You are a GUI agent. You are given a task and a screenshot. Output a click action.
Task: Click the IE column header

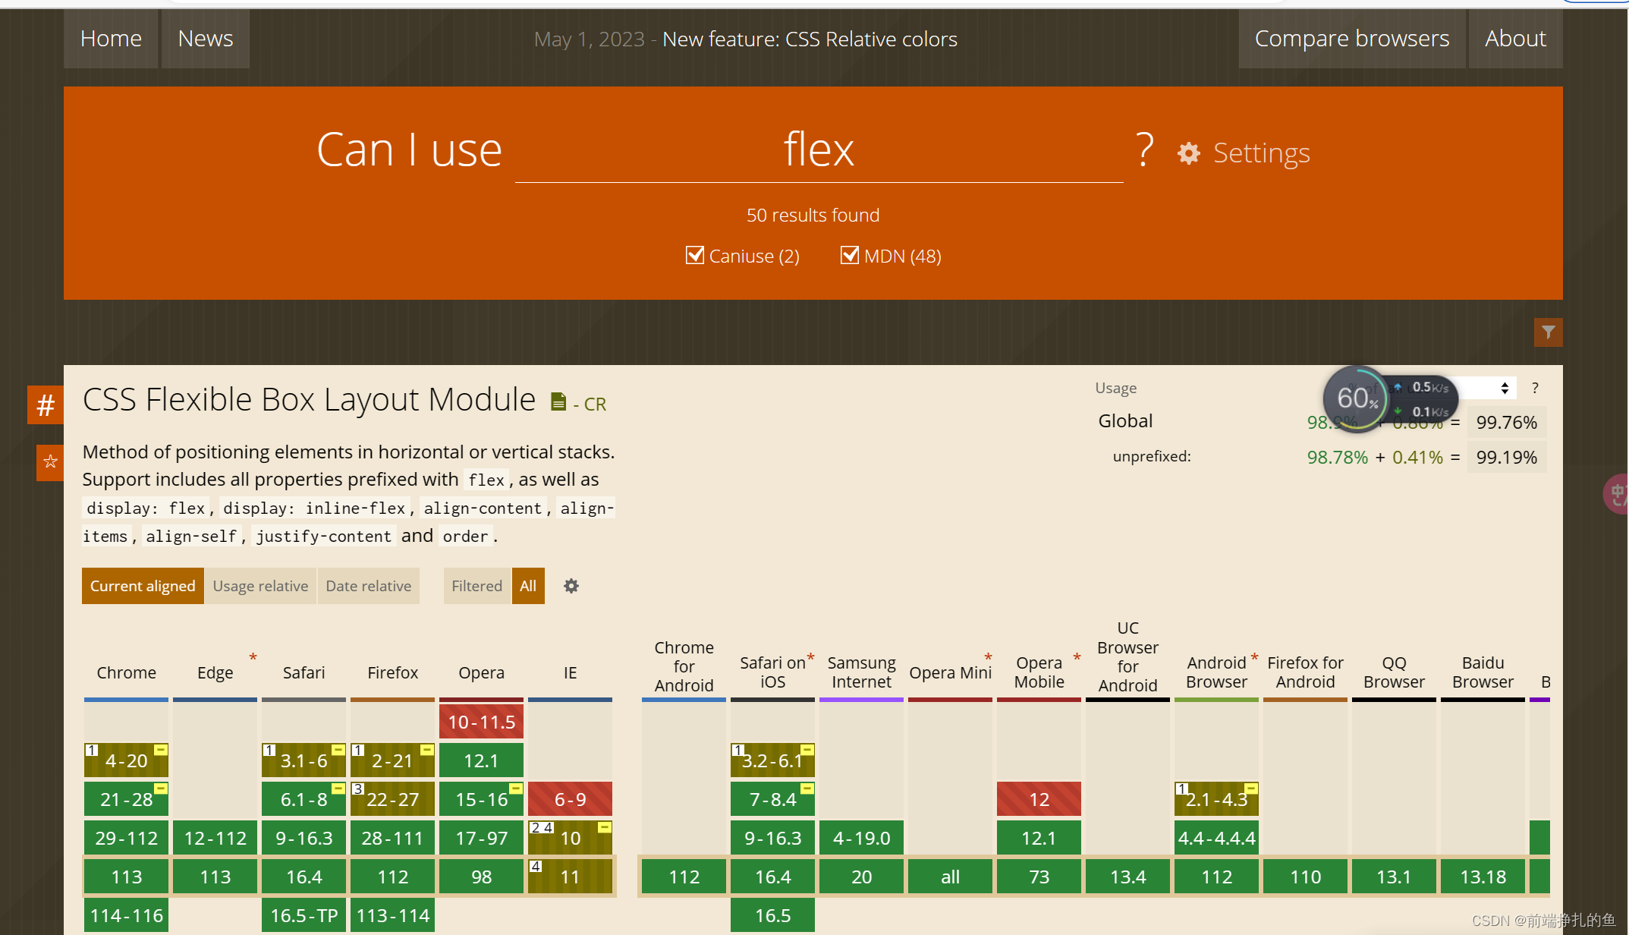click(x=570, y=672)
